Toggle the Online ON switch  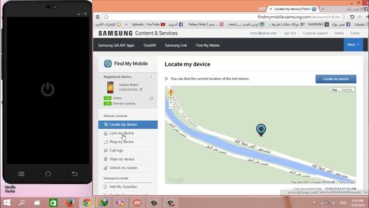tap(108, 98)
